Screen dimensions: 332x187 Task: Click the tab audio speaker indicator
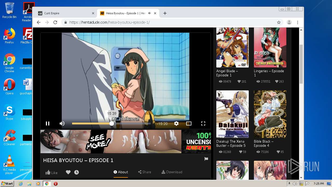(150, 13)
